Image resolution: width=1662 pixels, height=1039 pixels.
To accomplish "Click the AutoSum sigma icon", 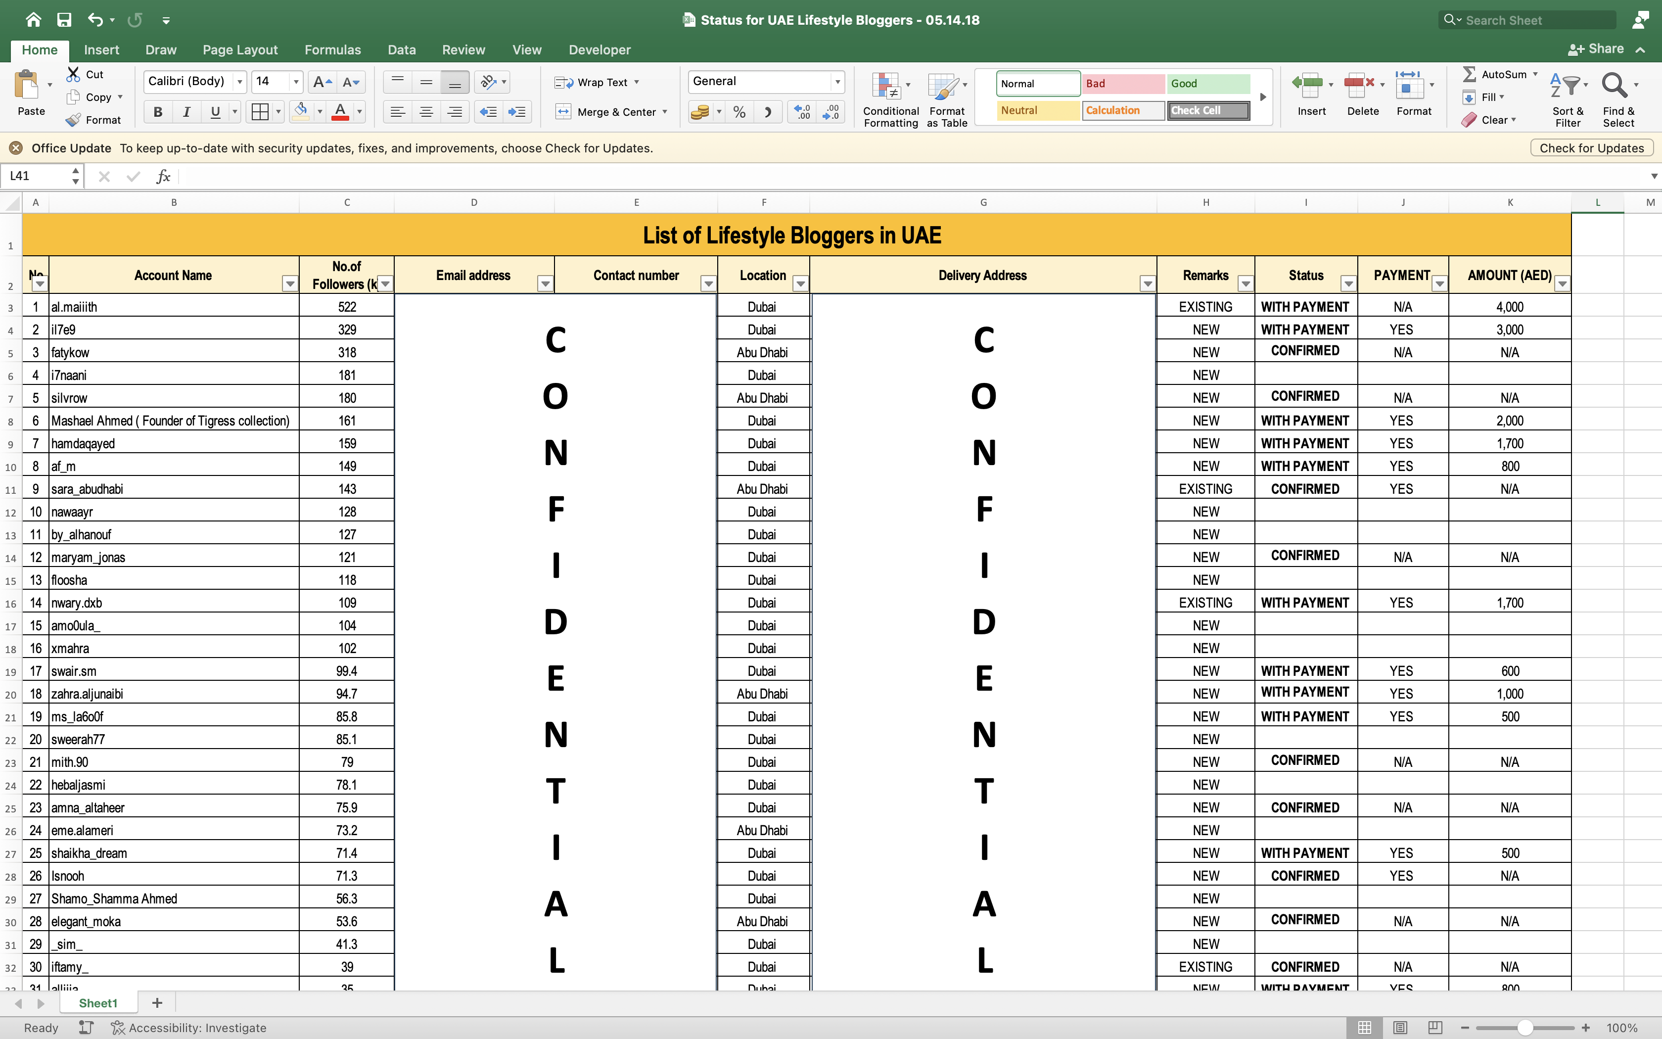I will [x=1470, y=74].
